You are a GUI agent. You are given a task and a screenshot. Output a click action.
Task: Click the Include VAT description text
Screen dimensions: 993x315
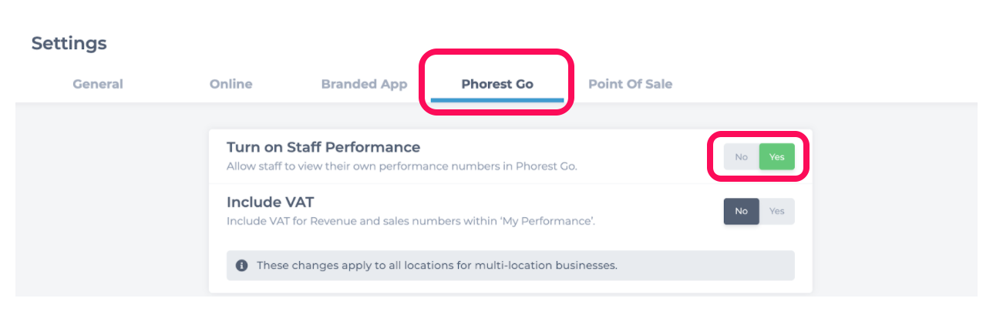click(411, 221)
